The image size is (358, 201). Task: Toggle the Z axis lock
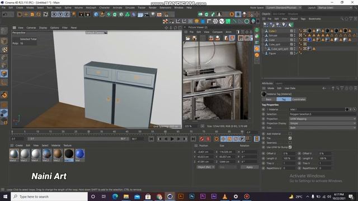coord(67,15)
